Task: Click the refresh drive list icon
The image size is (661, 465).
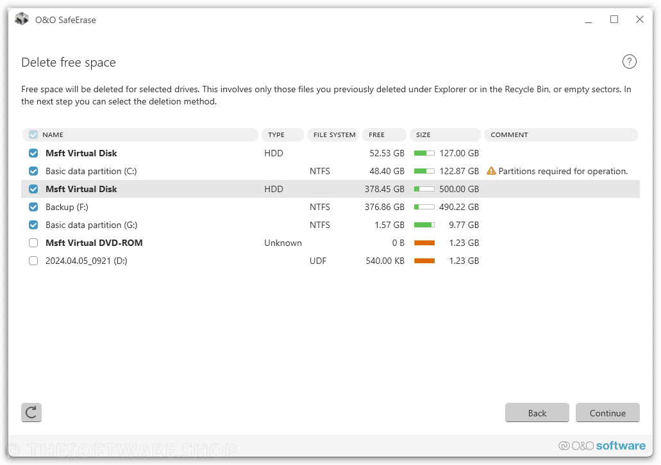Action: click(31, 412)
